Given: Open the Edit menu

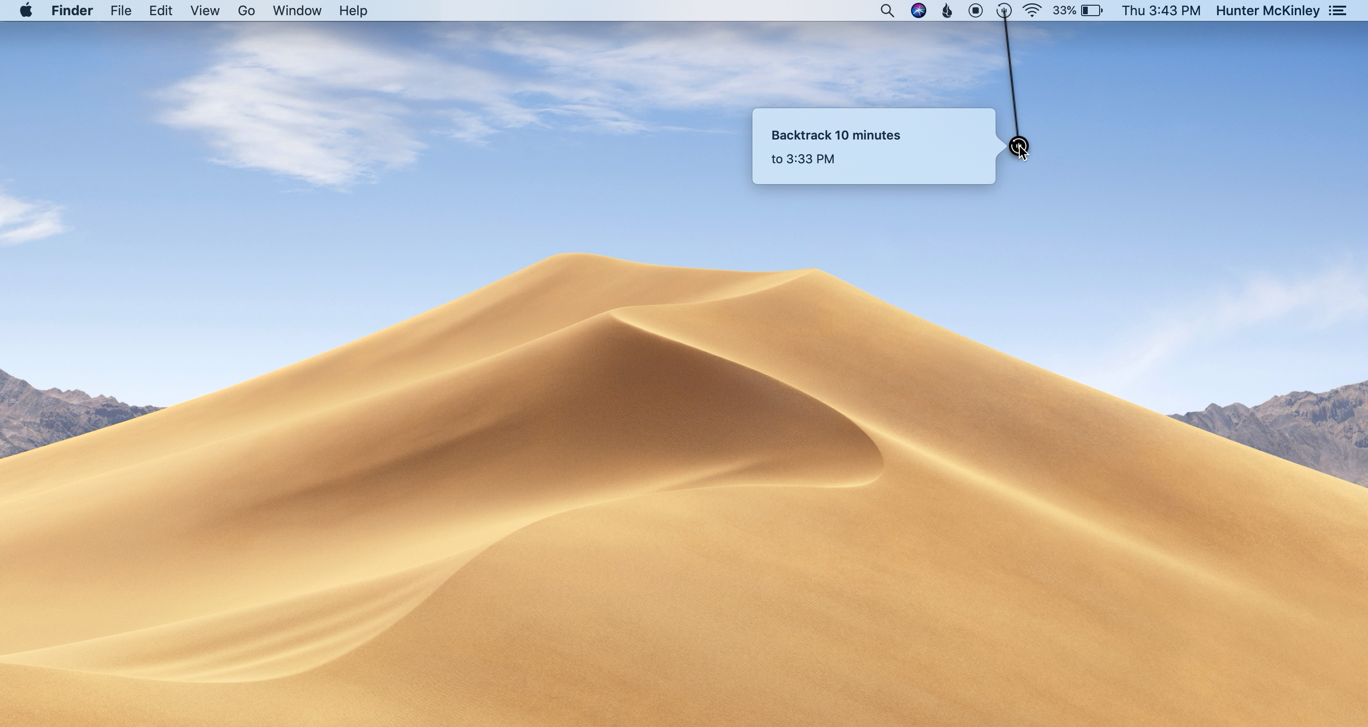Looking at the screenshot, I should click(x=161, y=10).
